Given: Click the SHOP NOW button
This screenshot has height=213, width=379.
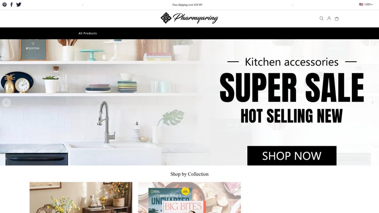Looking at the screenshot, I should point(292,156).
